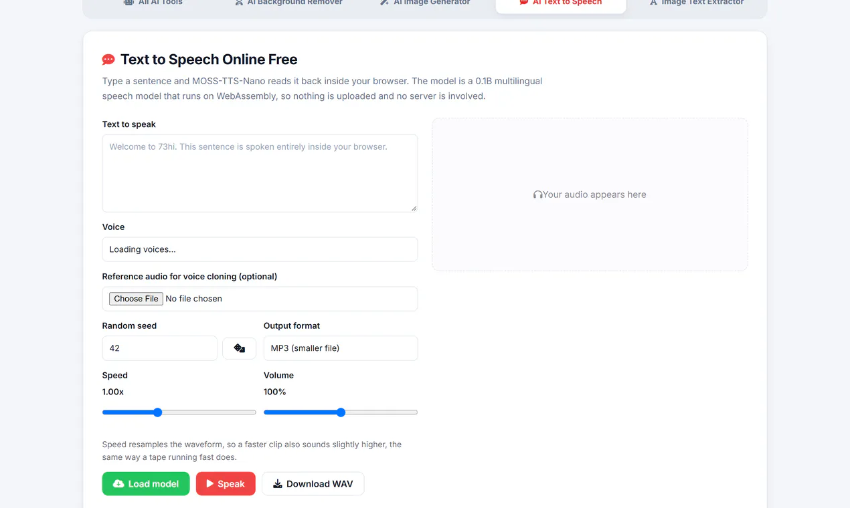This screenshot has height=508, width=850.
Task: Click the description mentioning MOSS-TTS-Nano
Action: tap(323, 88)
